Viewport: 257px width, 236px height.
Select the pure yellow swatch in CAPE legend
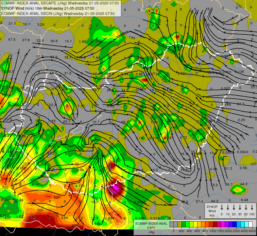(195, 224)
